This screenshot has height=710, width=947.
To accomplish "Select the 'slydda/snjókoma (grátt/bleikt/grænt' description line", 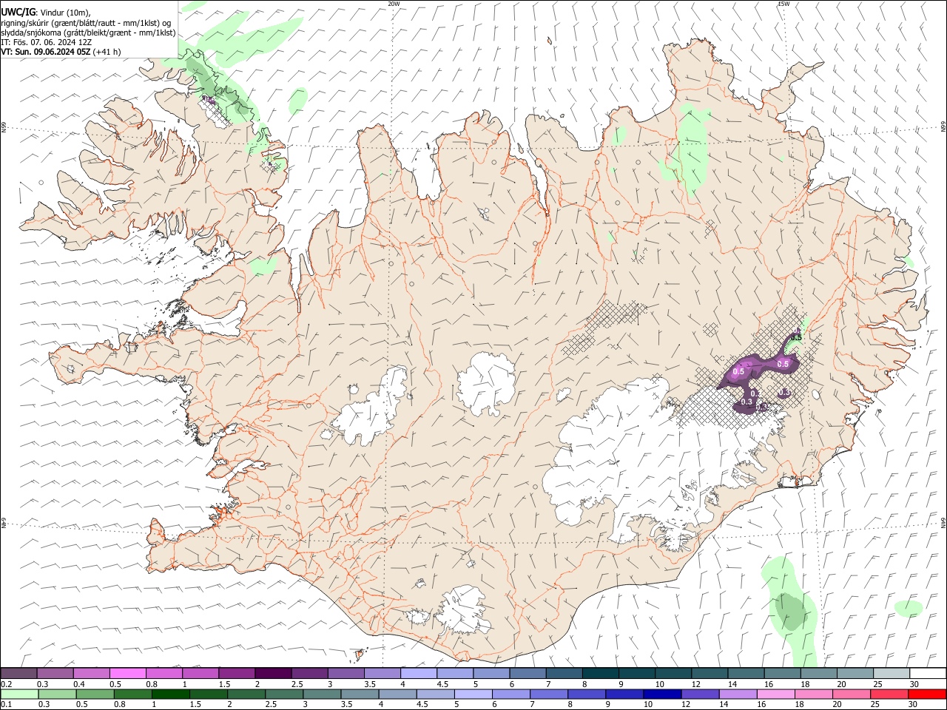I will (88, 33).
